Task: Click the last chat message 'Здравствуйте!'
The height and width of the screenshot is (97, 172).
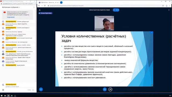Action: tap(21, 65)
